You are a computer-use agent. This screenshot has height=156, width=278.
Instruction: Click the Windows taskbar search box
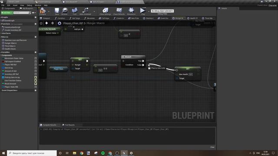(x=32, y=153)
